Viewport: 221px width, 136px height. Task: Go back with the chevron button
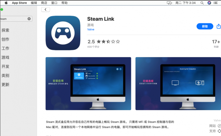pos(45,9)
